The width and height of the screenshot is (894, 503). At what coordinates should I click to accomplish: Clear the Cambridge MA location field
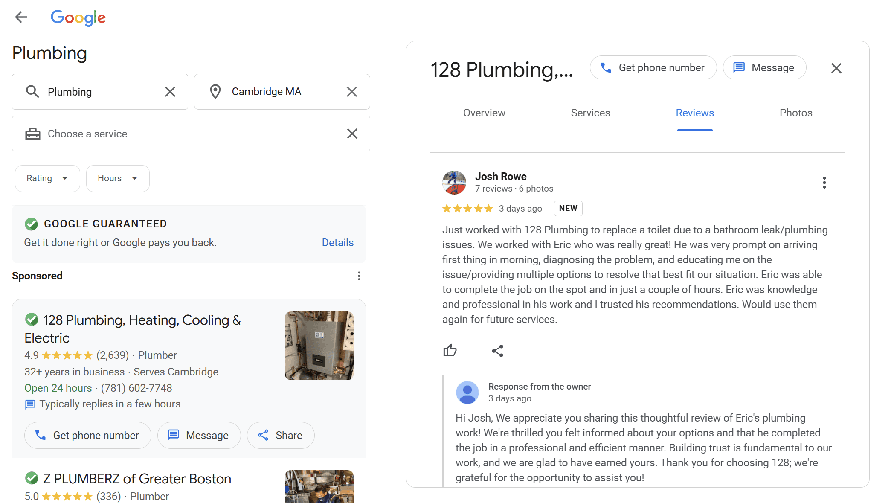pyautogui.click(x=352, y=92)
